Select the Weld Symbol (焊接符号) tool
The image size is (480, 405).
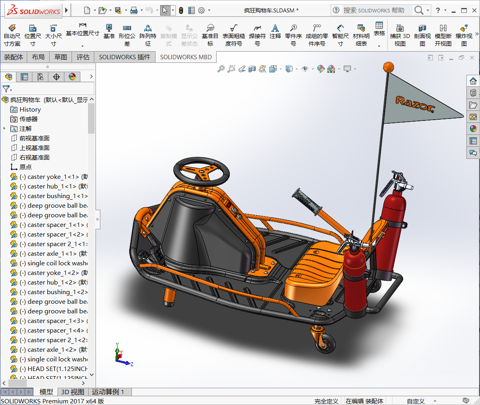click(x=257, y=35)
